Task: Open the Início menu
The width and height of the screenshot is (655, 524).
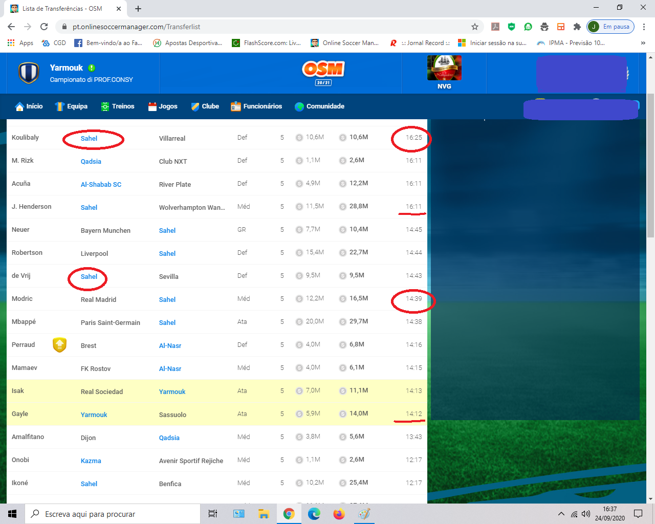Action: [x=29, y=106]
